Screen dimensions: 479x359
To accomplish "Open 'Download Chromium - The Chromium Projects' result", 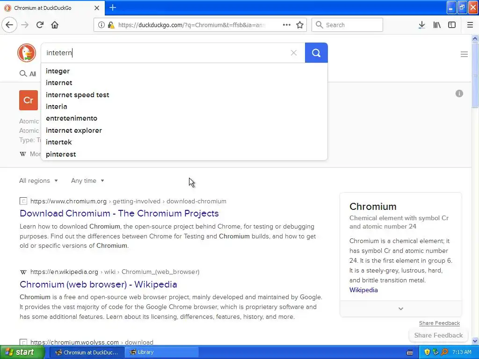I will coord(119,213).
